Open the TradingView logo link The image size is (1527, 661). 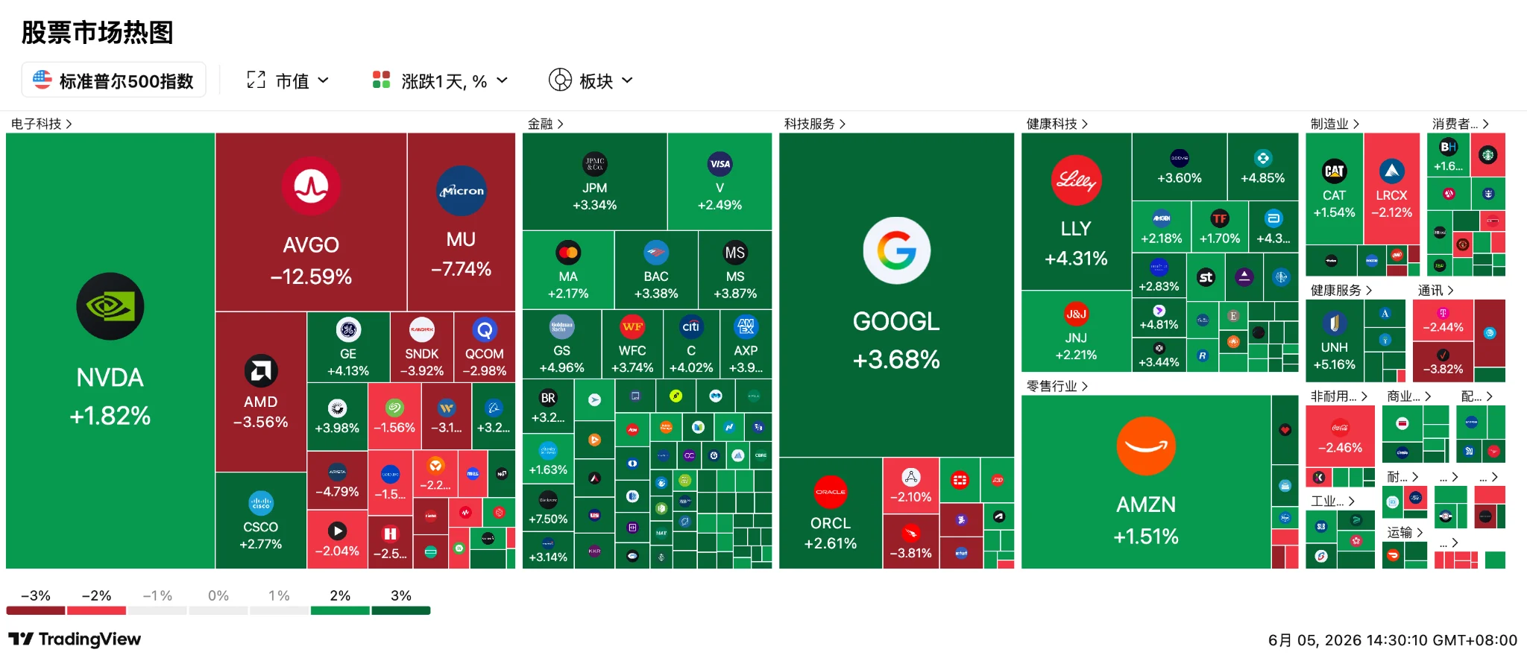[75, 639]
